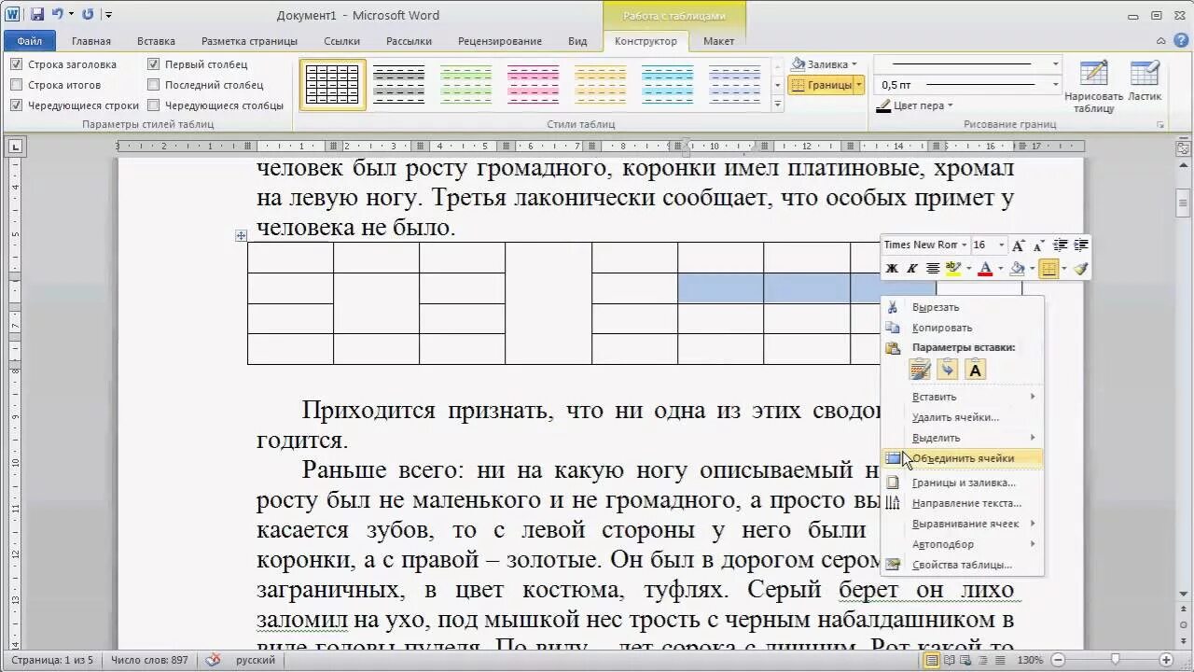Open the Границы dropdown arrow
The image size is (1194, 672).
pyautogui.click(x=859, y=85)
